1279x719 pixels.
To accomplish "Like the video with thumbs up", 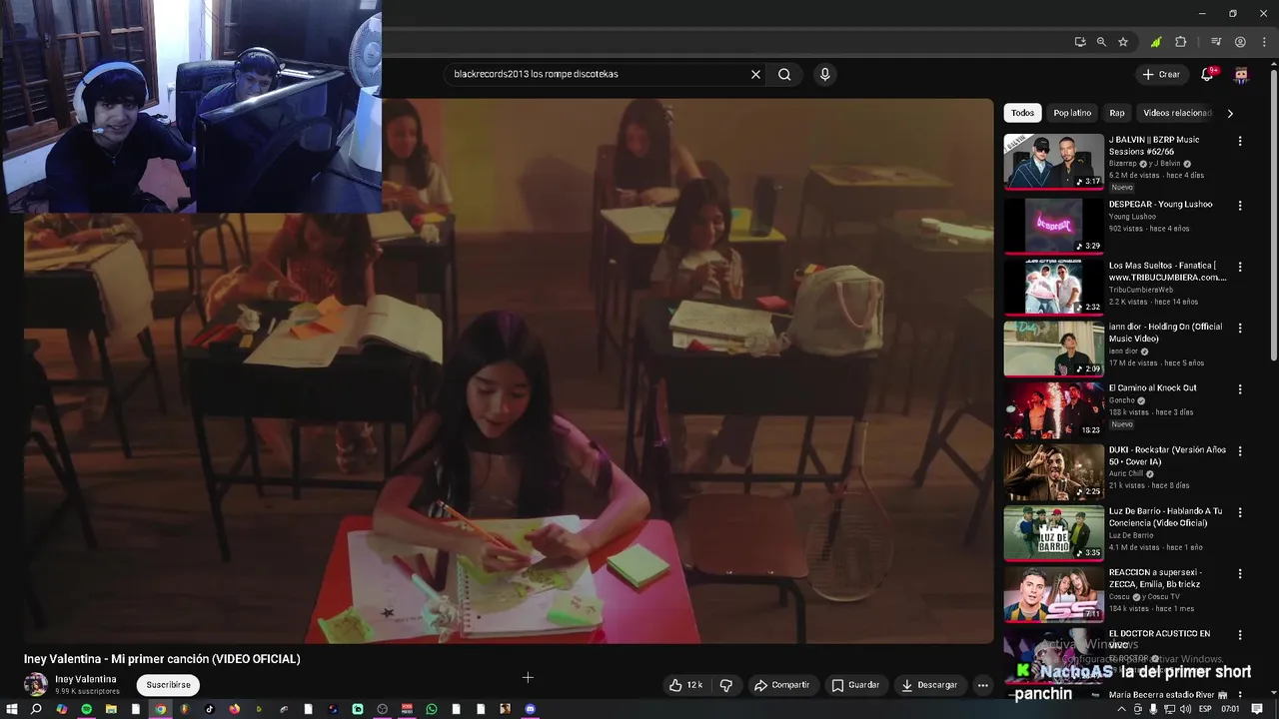I will 686,685.
